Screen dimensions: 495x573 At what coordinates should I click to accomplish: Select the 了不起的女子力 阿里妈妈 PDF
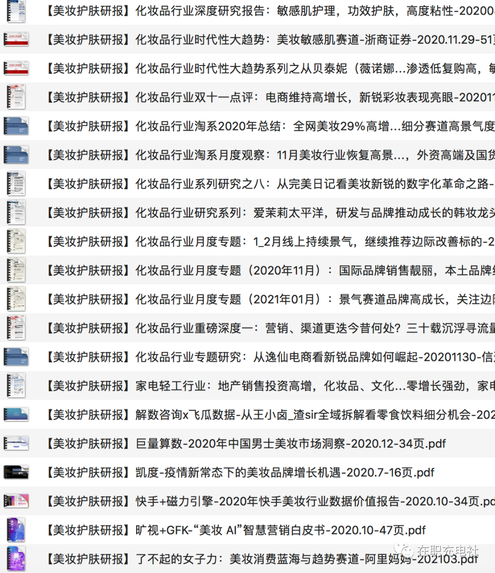point(261,559)
